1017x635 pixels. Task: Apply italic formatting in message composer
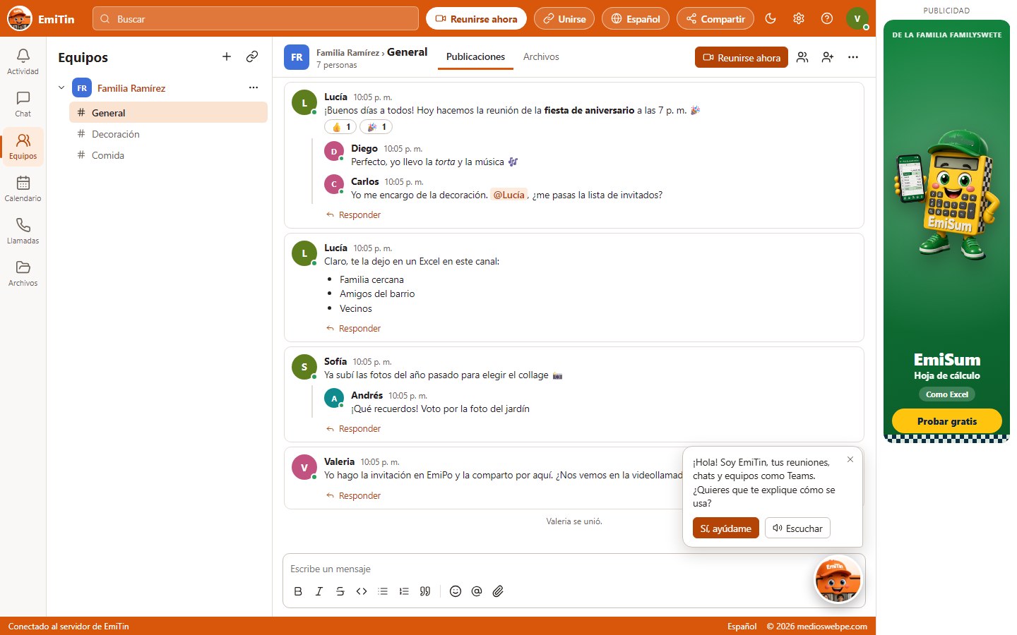click(319, 591)
